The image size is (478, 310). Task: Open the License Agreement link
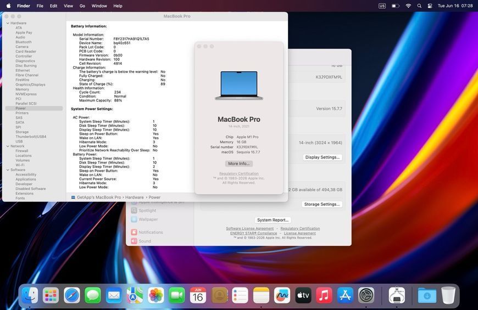299,233
